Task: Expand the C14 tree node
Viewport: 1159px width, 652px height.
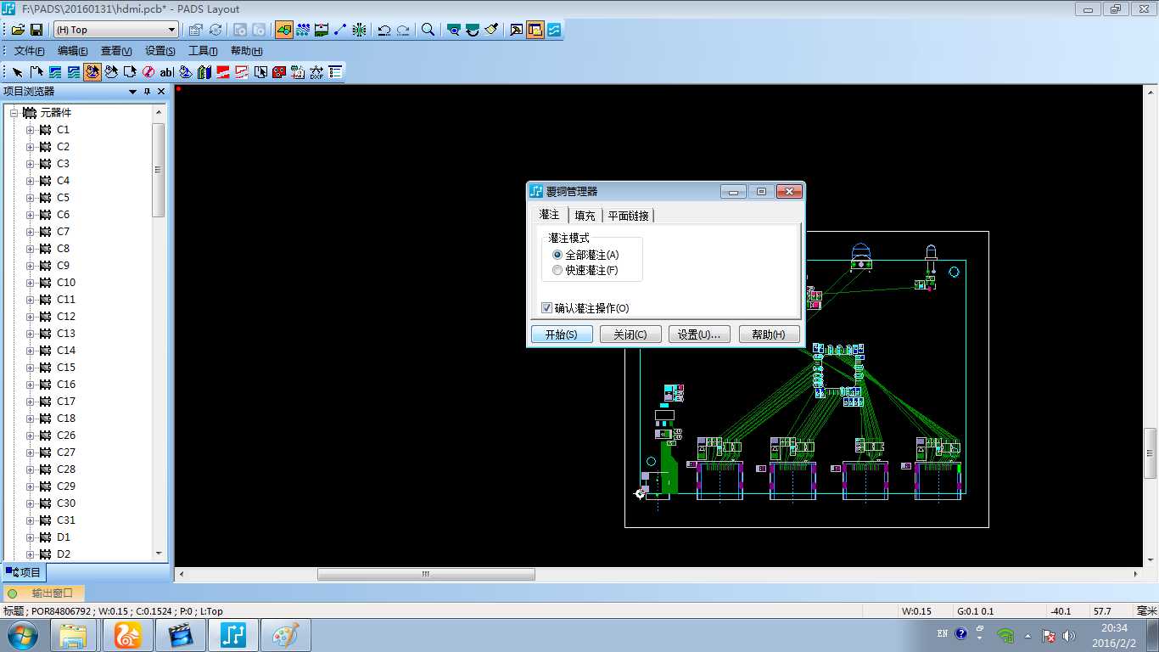Action: coord(31,351)
